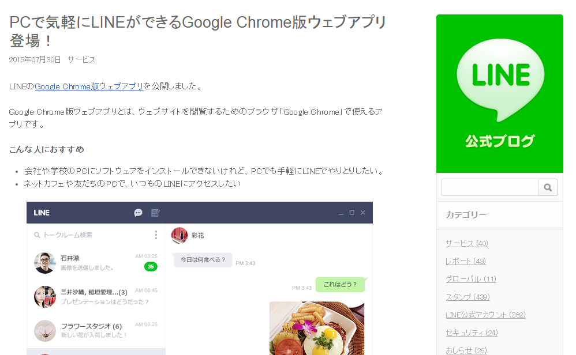This screenshot has height=355, width=576.
Task: Open the スタンプ (439) category link
Action: (467, 297)
